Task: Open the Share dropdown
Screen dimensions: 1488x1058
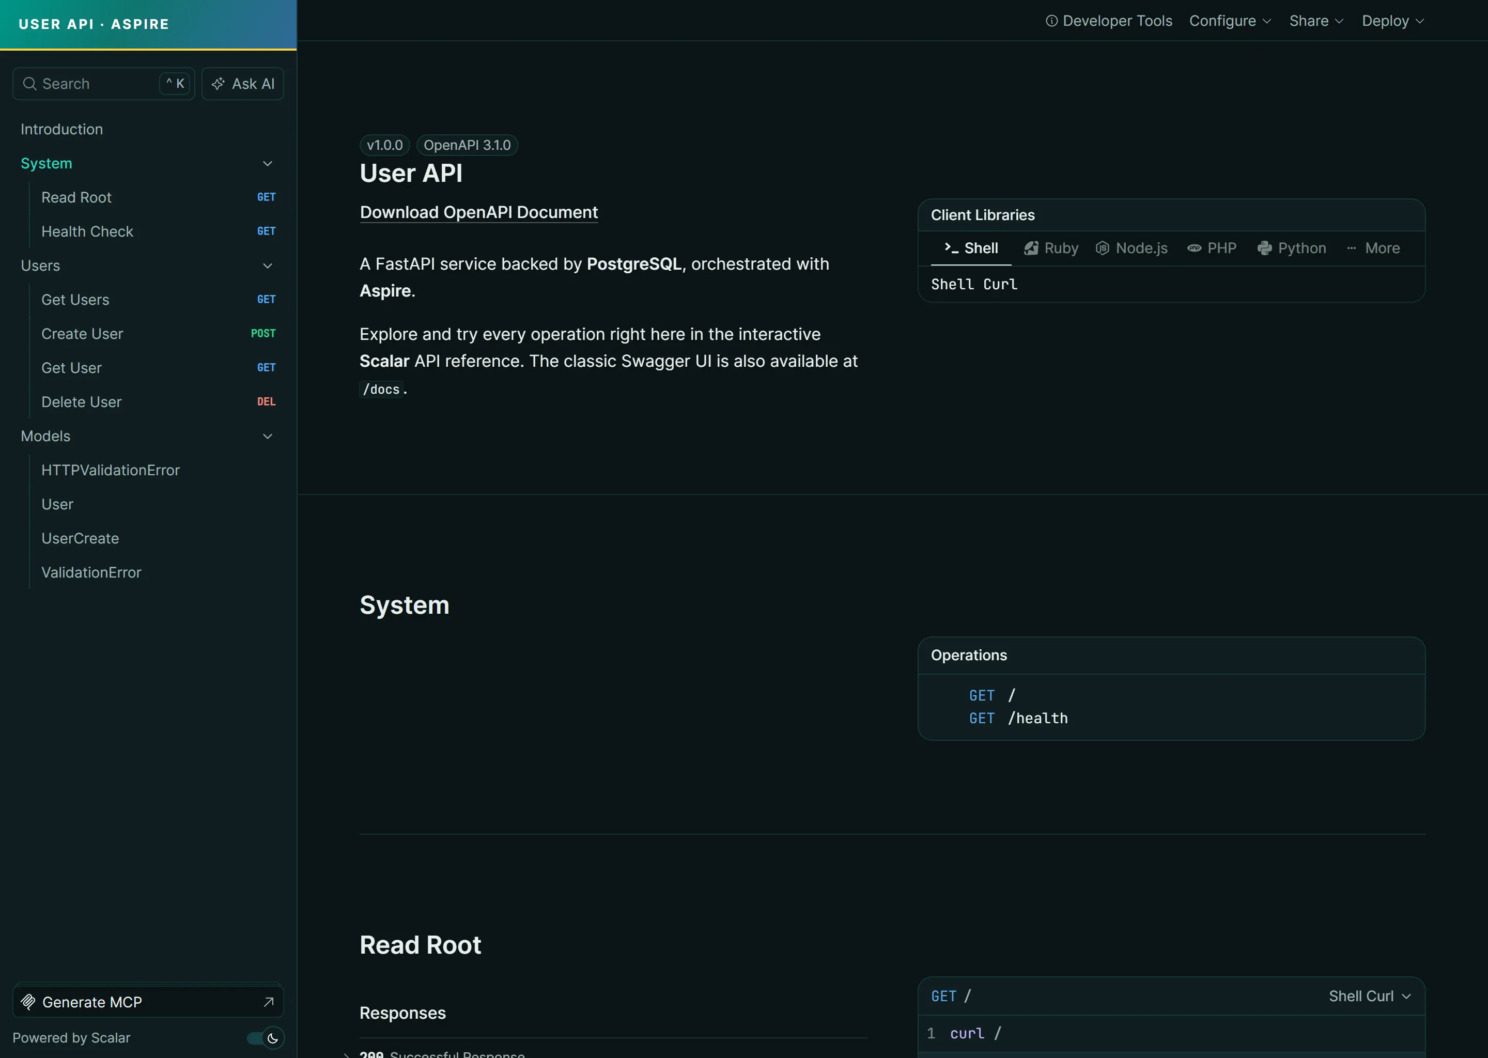Action: tap(1316, 21)
